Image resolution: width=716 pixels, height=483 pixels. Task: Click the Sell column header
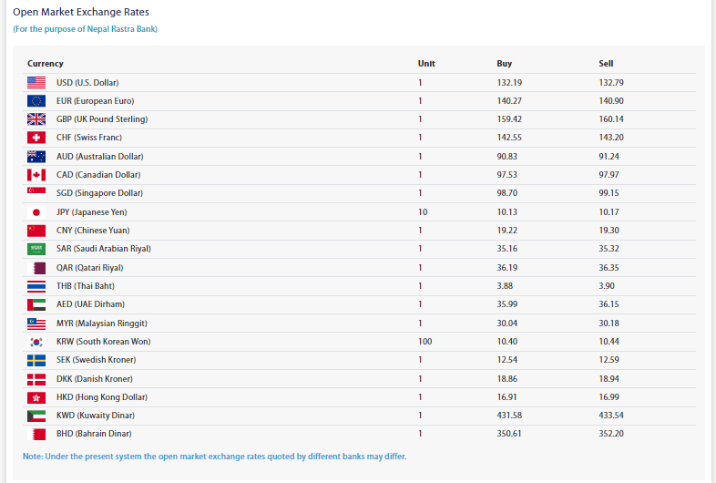pyautogui.click(x=606, y=64)
